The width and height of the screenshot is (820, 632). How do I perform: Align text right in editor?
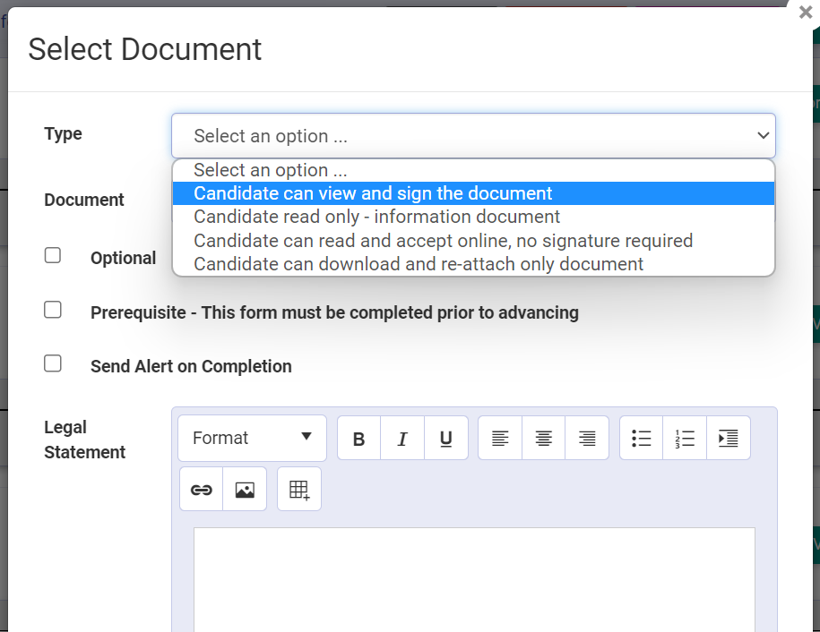(587, 439)
